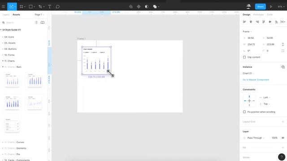The height and width of the screenshot is (161, 287).
Task: Click the boolean union icon
Action: 155,7
